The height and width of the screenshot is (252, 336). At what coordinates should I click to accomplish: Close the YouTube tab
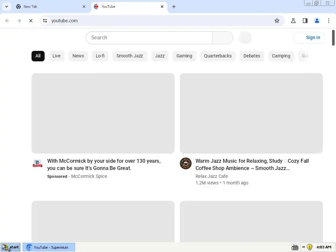tap(162, 7)
